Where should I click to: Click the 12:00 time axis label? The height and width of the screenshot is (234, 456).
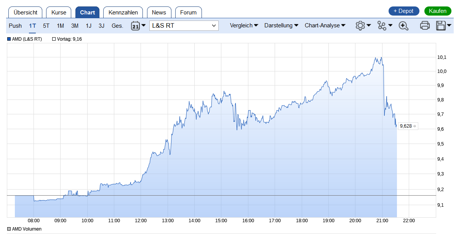point(141,221)
